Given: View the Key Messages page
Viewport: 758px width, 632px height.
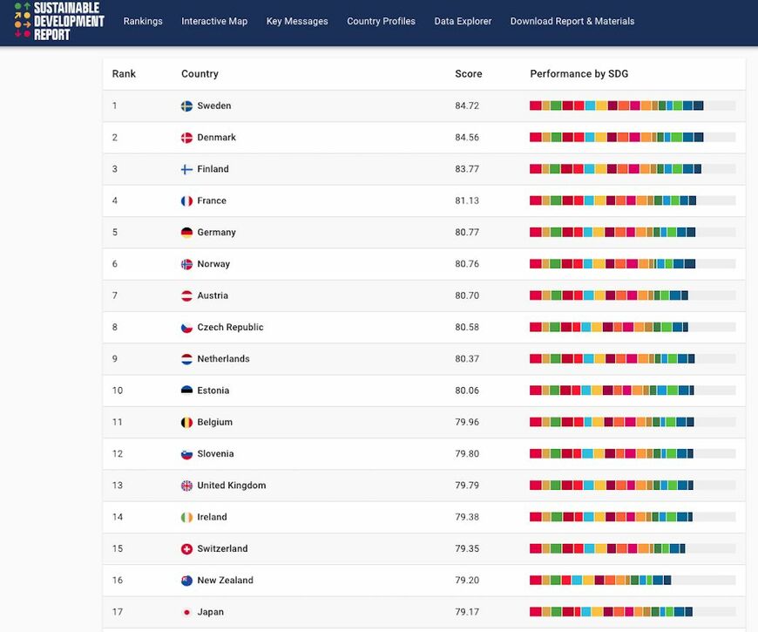Looking at the screenshot, I should pyautogui.click(x=297, y=21).
